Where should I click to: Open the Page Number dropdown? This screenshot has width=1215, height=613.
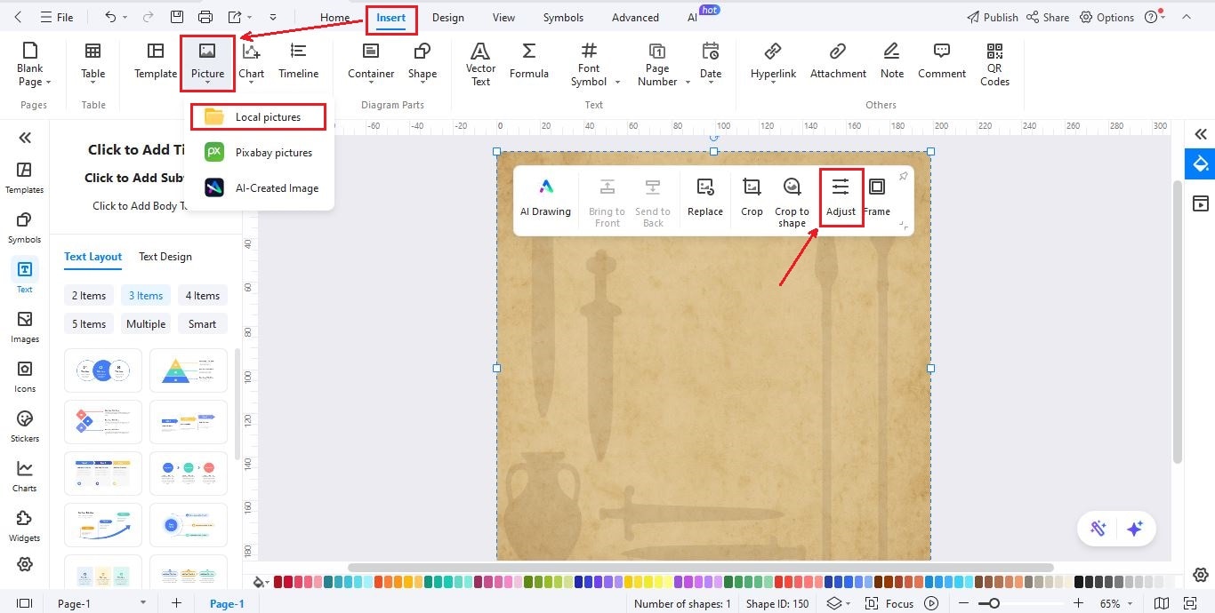[x=686, y=82]
